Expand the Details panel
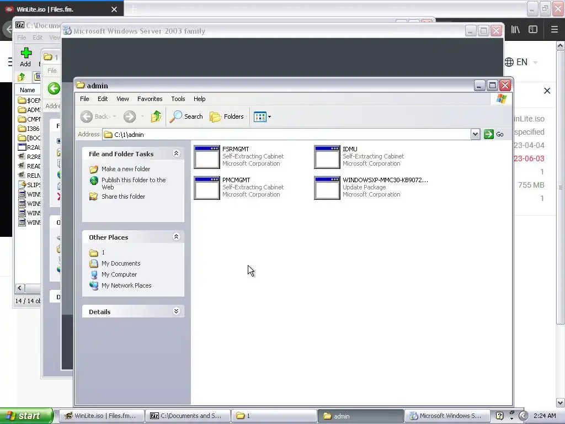 [176, 311]
